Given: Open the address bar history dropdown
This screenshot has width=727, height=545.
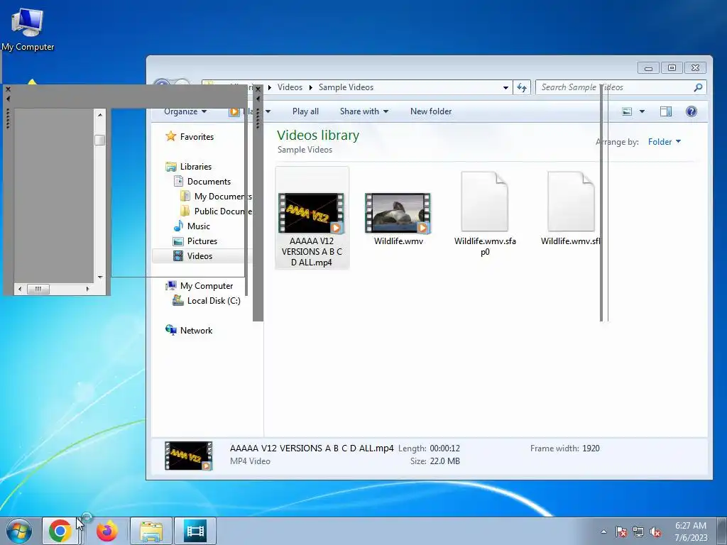Looking at the screenshot, I should (505, 87).
